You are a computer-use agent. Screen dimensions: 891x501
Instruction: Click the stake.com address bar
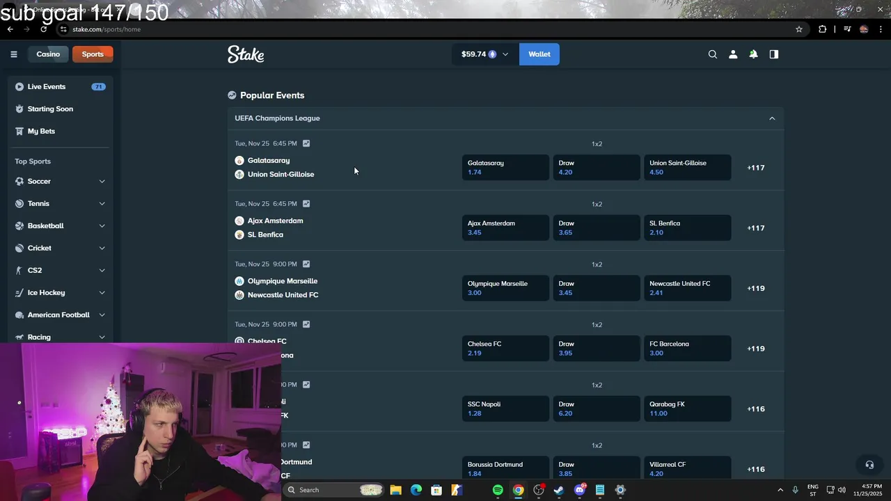coord(432,29)
